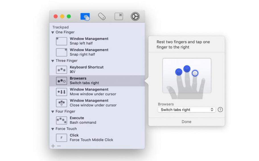Collapse the Three Finger section triangle
259x161 pixels.
tap(53, 61)
